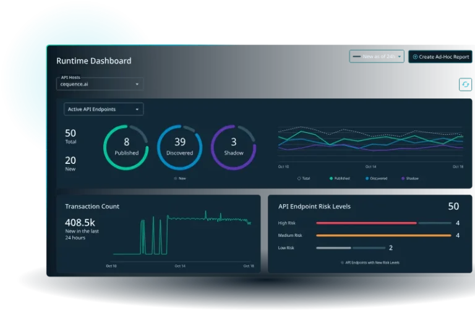Image resolution: width=475 pixels, height=311 pixels.
Task: Click the 50 Total count
Action: [71, 136]
